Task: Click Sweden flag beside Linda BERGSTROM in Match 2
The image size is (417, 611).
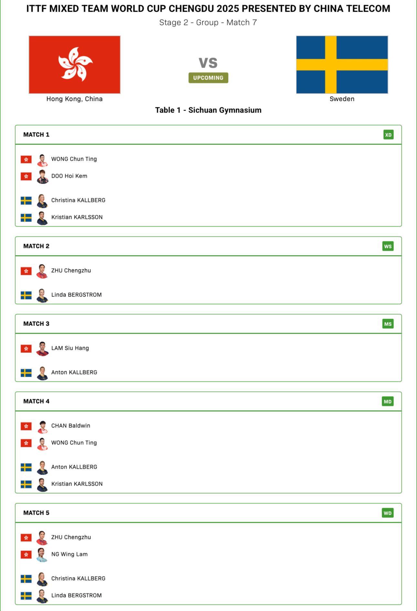Action: 26,295
